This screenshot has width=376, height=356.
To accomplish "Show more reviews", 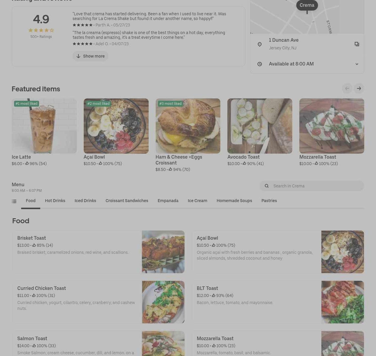I will pos(90,56).
